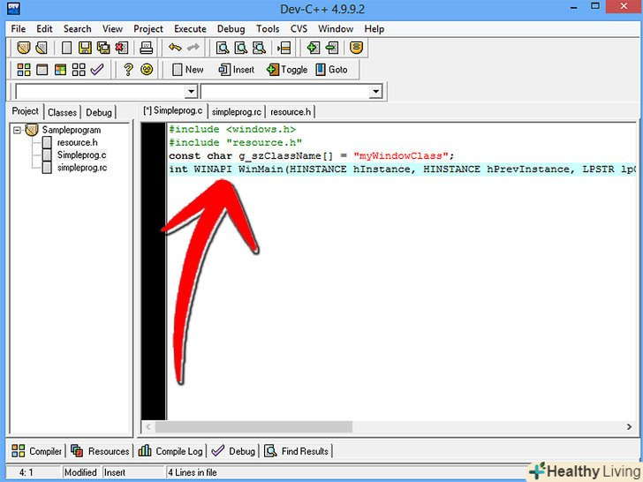The image size is (643, 482).
Task: Open the Find Results bottom tab
Action: coord(296,451)
